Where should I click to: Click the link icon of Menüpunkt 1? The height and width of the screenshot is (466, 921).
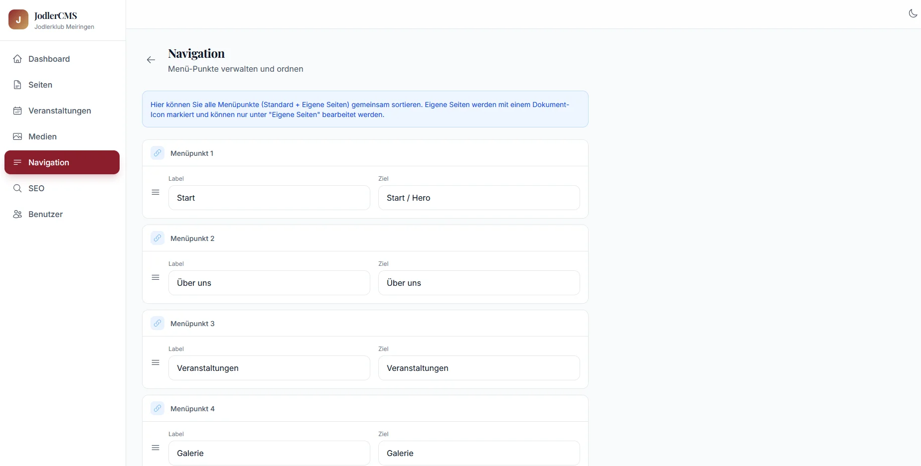tap(157, 153)
